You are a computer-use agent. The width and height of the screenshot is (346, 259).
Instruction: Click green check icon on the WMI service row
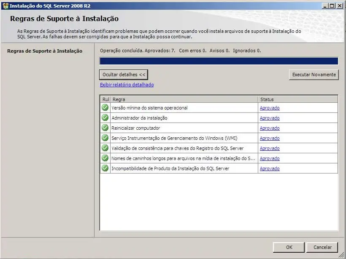pyautogui.click(x=105, y=138)
